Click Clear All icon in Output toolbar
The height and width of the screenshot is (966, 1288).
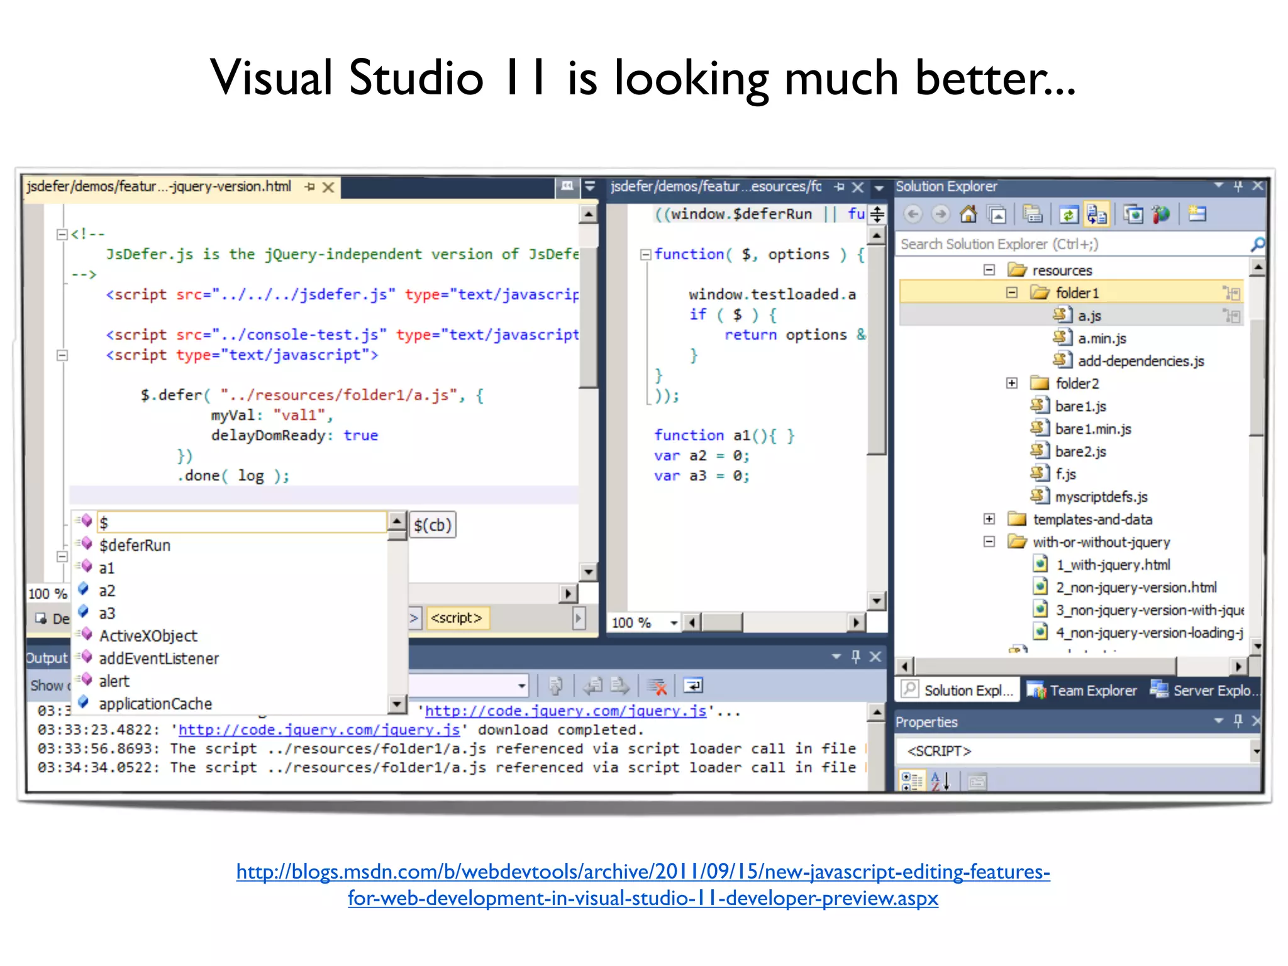pos(657,686)
